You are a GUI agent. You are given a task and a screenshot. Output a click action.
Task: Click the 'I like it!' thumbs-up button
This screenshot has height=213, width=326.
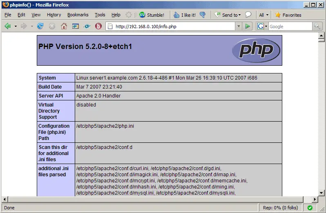point(185,15)
